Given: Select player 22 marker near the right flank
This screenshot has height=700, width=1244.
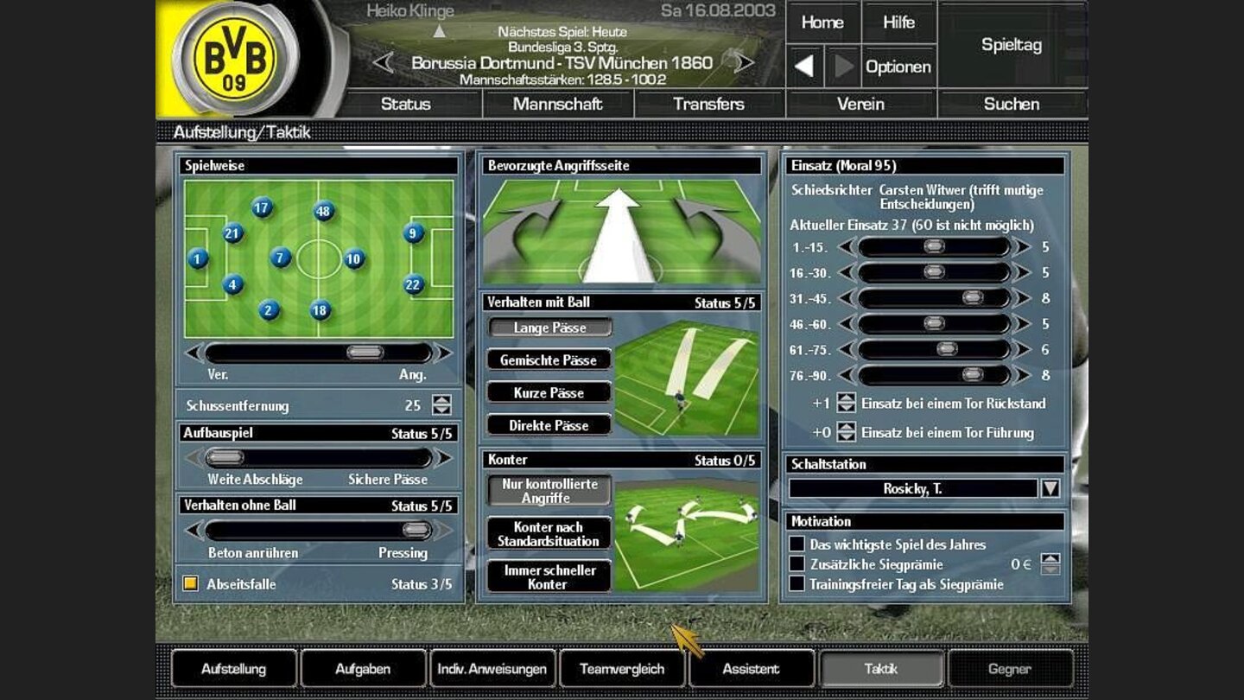Looking at the screenshot, I should 413,282.
